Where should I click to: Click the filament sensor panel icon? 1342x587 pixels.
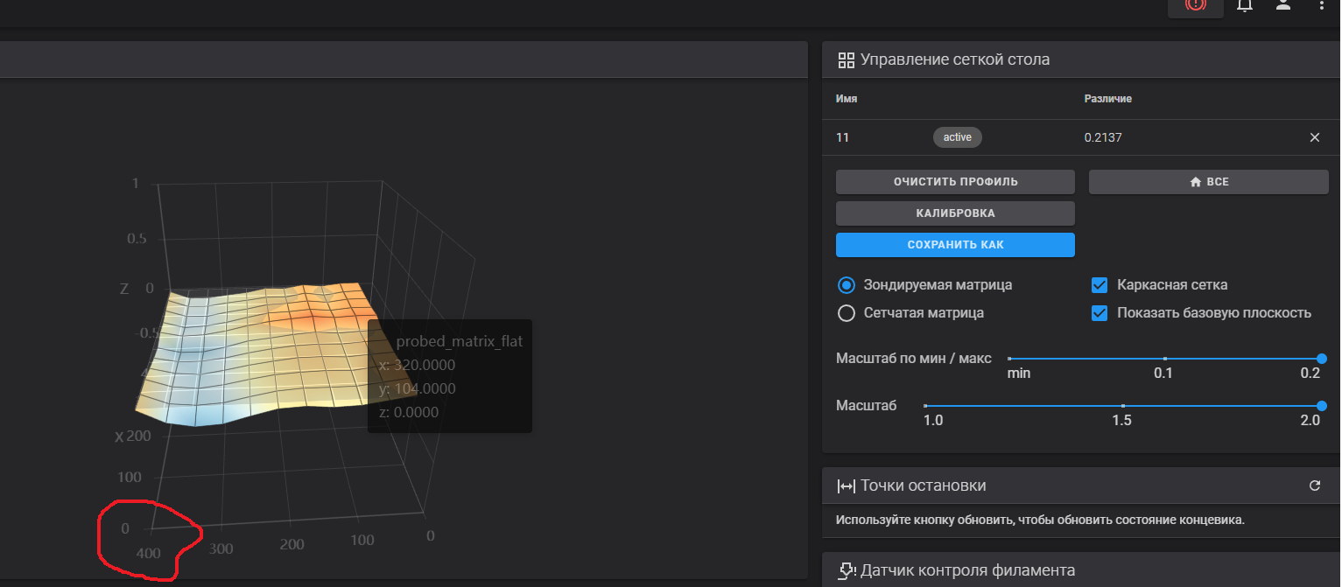846,570
